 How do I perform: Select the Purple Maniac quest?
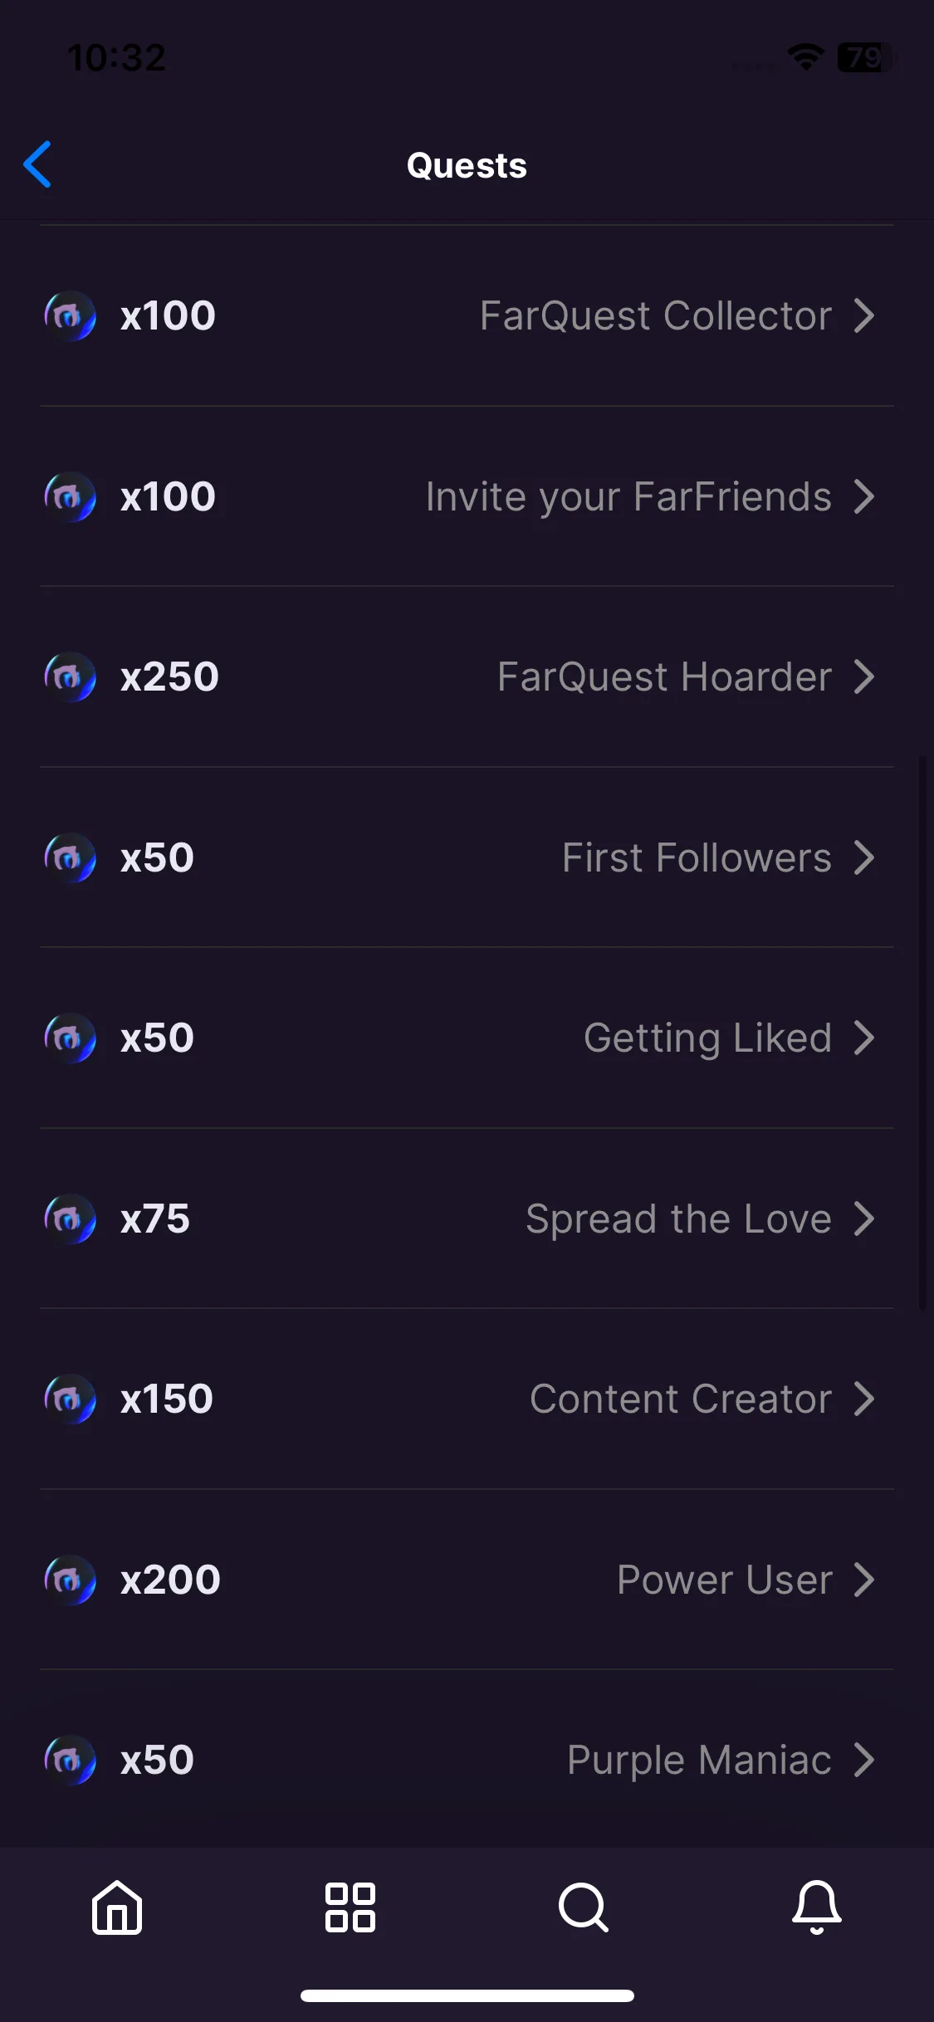(467, 1760)
